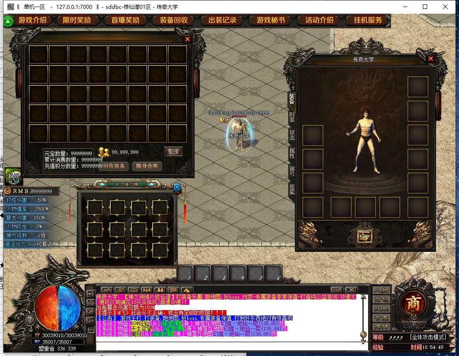This screenshot has height=356, width=459.
Task: Click the 脱战 skull icon
Action: [x=14, y=176]
